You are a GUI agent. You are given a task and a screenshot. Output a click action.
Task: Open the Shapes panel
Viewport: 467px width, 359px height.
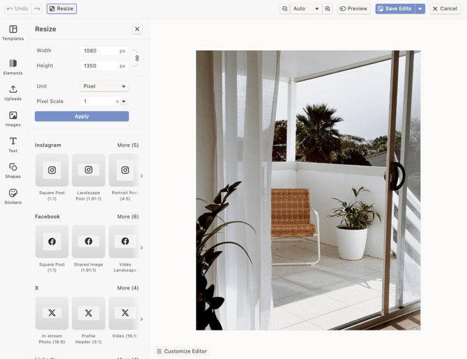(x=13, y=170)
